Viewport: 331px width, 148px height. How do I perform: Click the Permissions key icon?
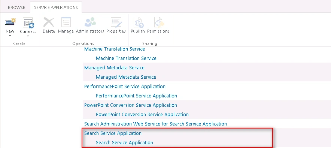pyautogui.click(x=159, y=22)
